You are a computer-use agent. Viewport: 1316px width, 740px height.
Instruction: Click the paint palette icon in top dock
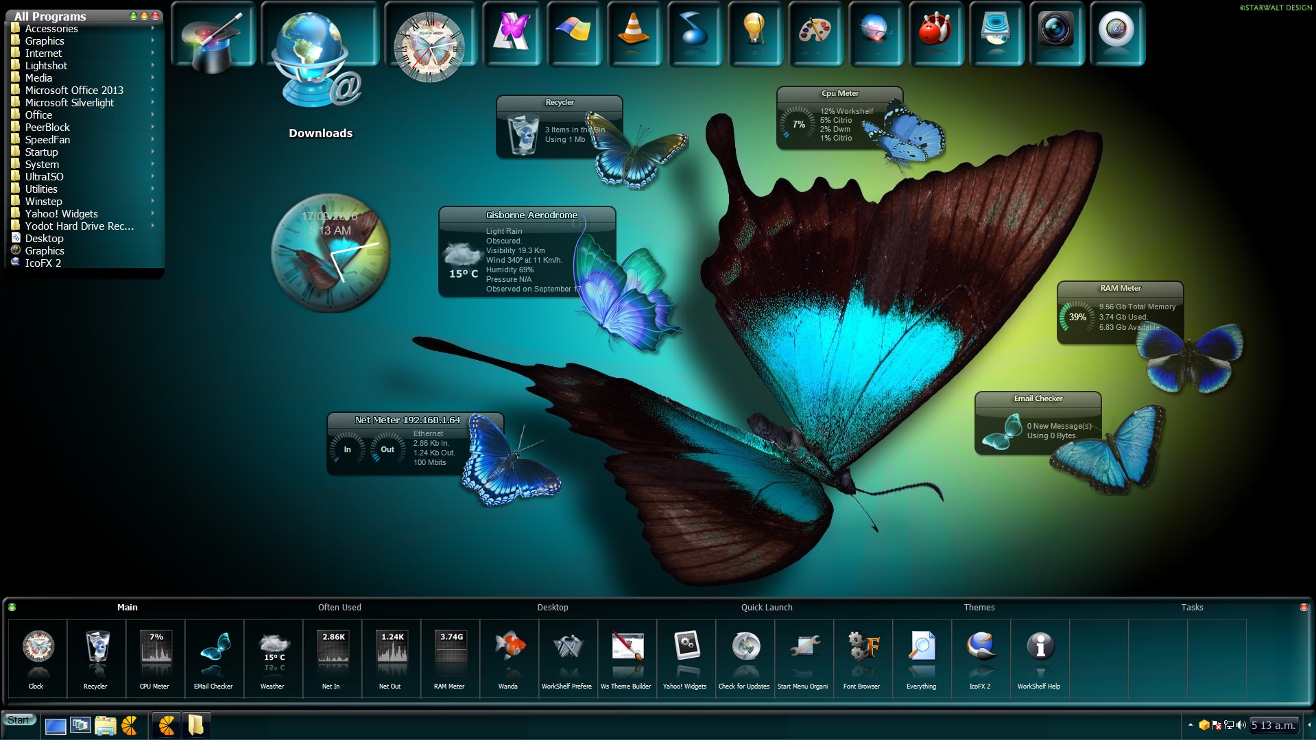pos(814,33)
